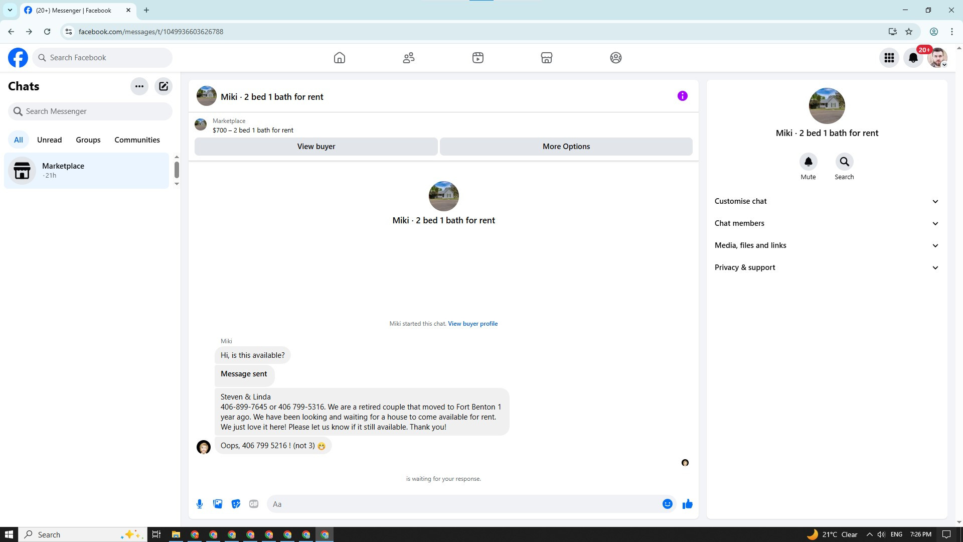Toggle the purple conversation information button
This screenshot has height=542, width=963.
click(x=682, y=96)
